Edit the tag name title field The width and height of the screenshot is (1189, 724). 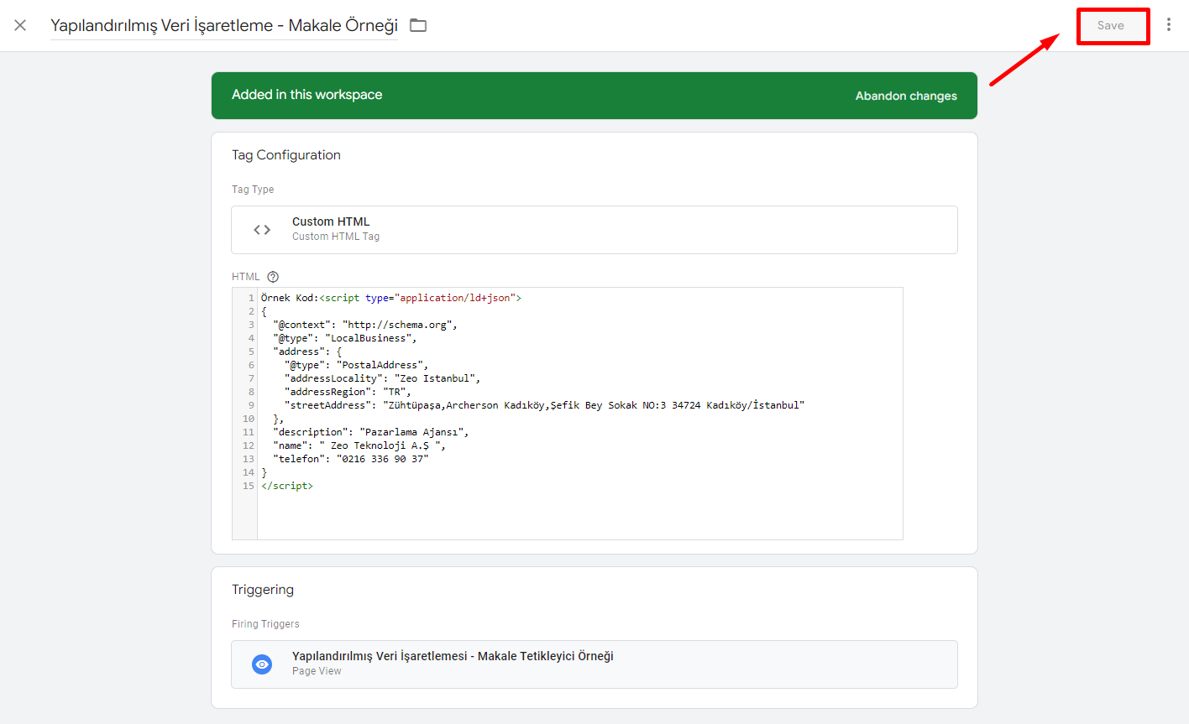pos(224,25)
